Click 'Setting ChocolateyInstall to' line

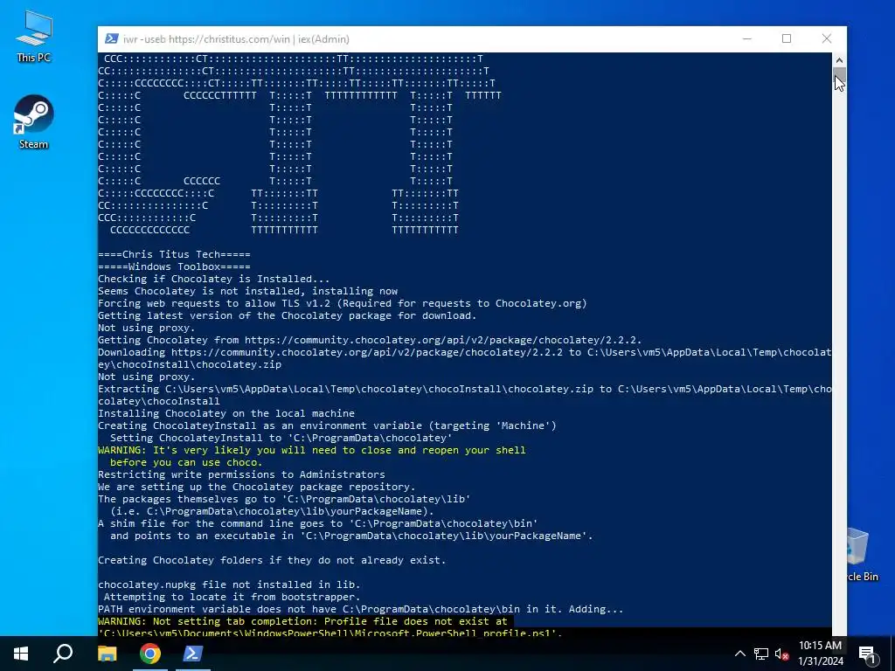(x=281, y=438)
